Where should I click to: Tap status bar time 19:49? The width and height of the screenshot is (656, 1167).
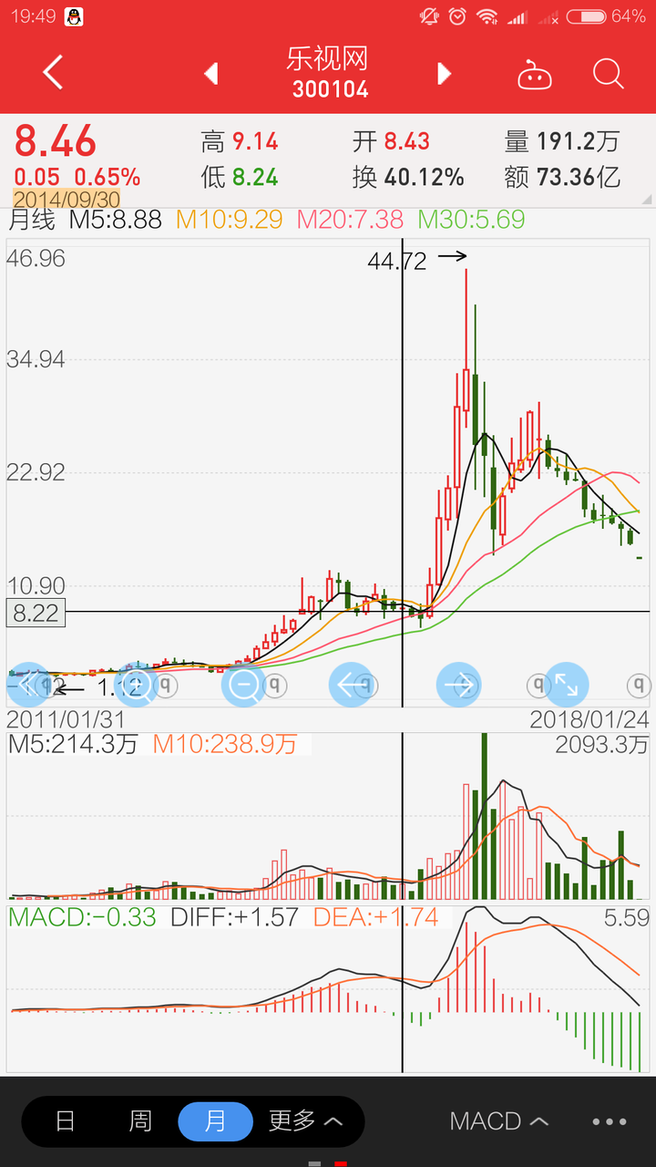pyautogui.click(x=34, y=16)
